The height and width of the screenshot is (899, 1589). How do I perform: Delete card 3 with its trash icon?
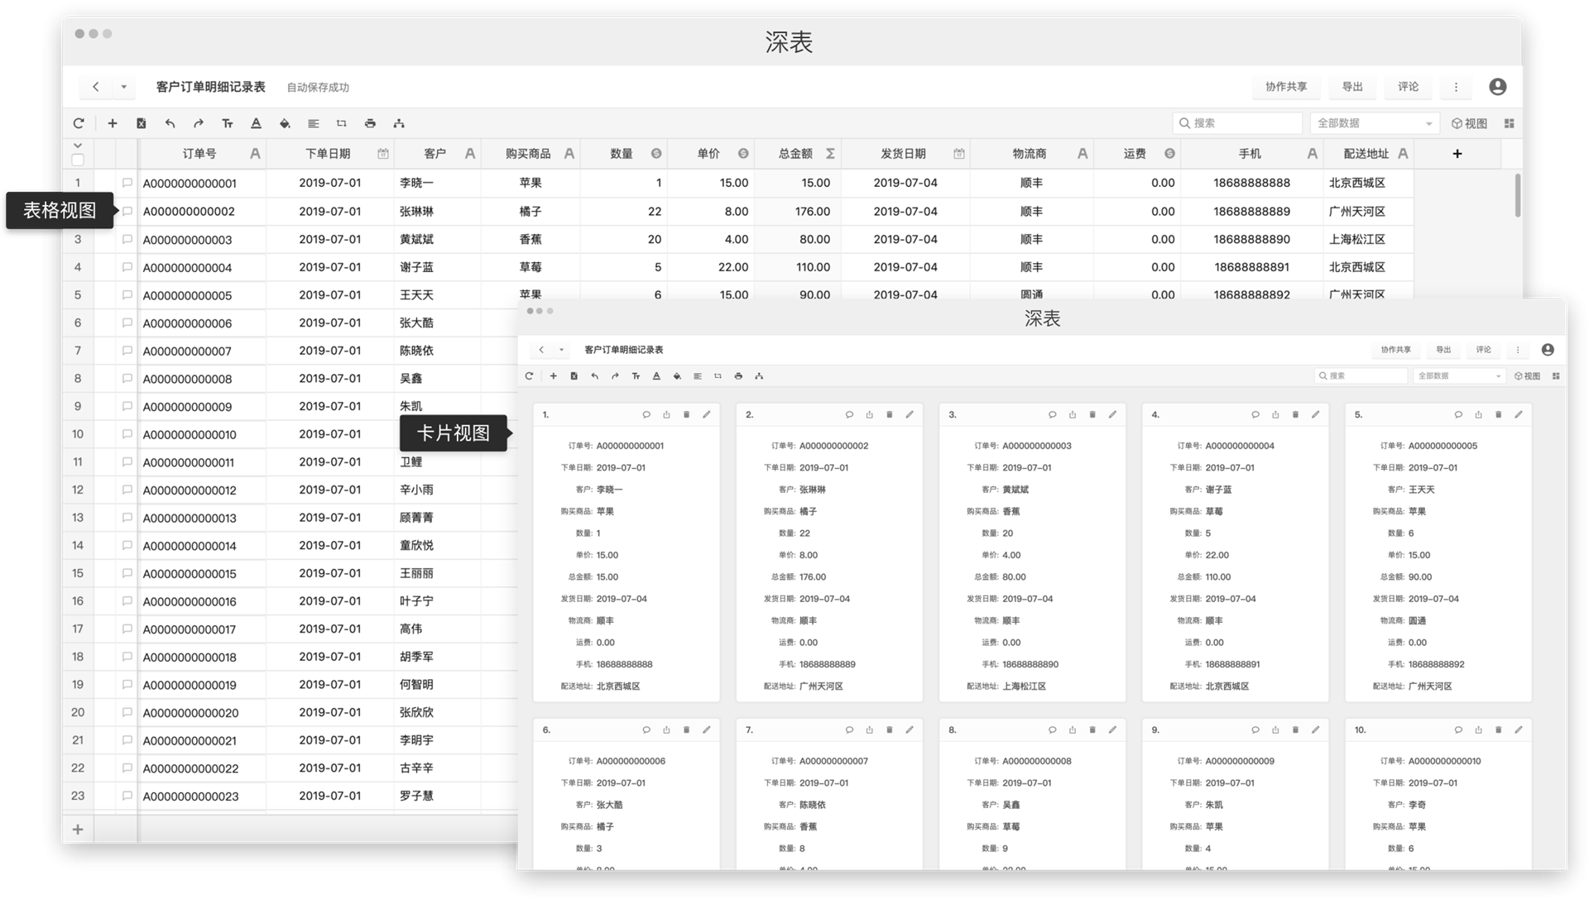1092,414
